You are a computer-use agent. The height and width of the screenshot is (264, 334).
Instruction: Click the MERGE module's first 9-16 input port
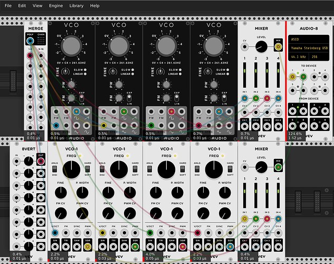click(41, 55)
